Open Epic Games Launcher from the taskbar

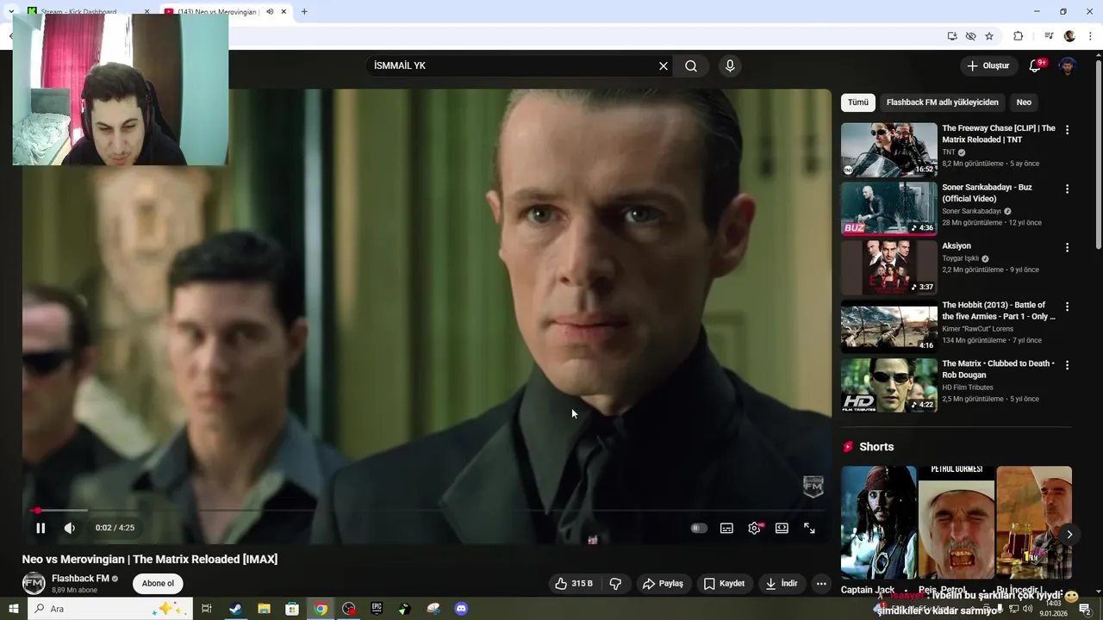[x=377, y=609]
